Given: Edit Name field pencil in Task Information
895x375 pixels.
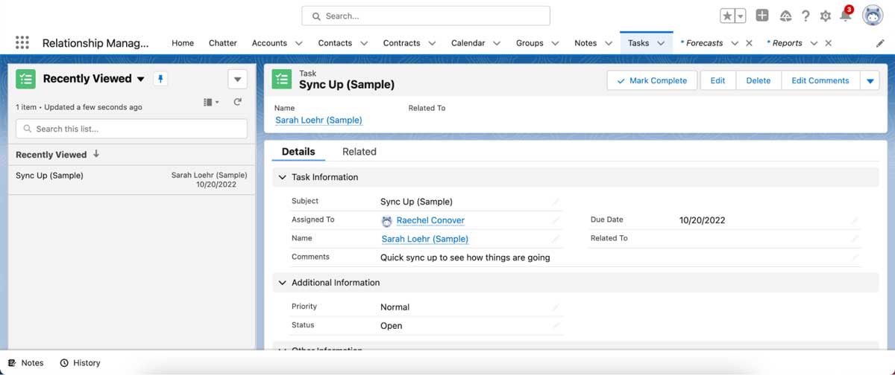Looking at the screenshot, I should pyautogui.click(x=556, y=239).
